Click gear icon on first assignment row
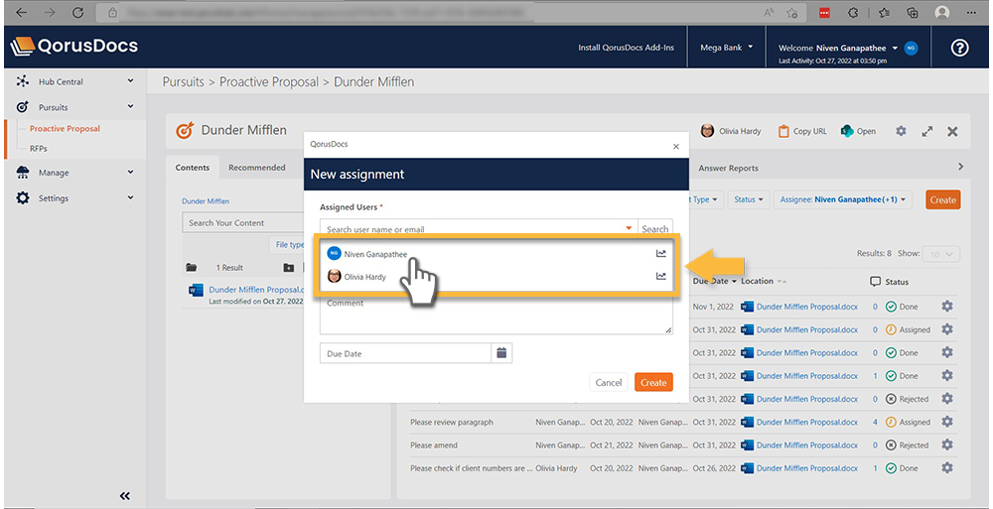This screenshot has height=509, width=993. tap(946, 307)
